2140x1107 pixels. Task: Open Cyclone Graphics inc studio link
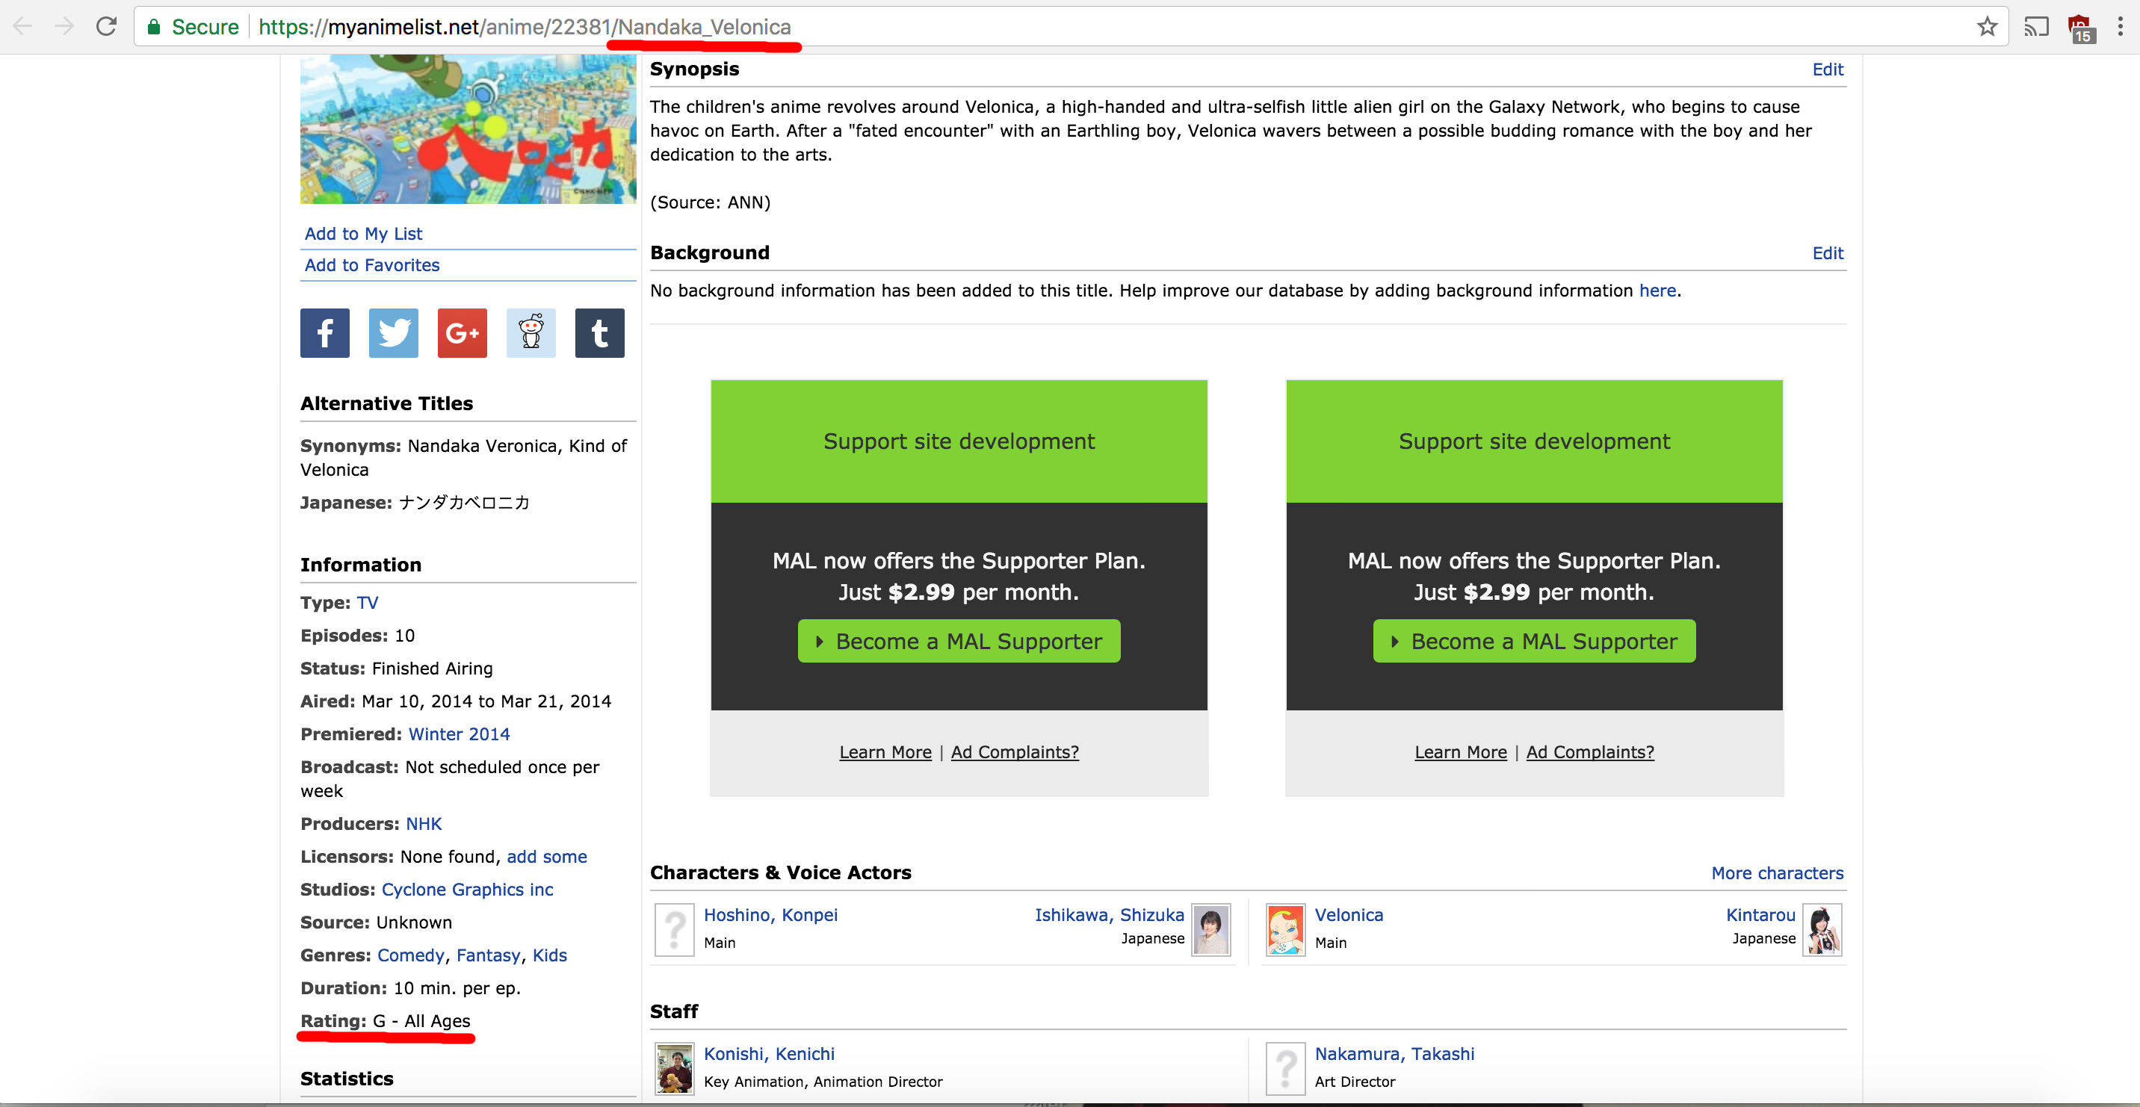pyautogui.click(x=467, y=890)
